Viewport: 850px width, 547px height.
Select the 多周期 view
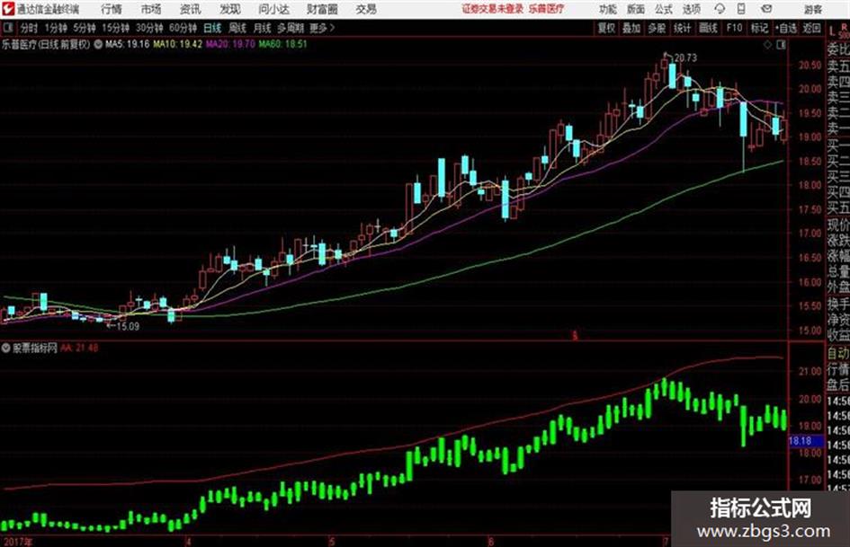(x=291, y=28)
